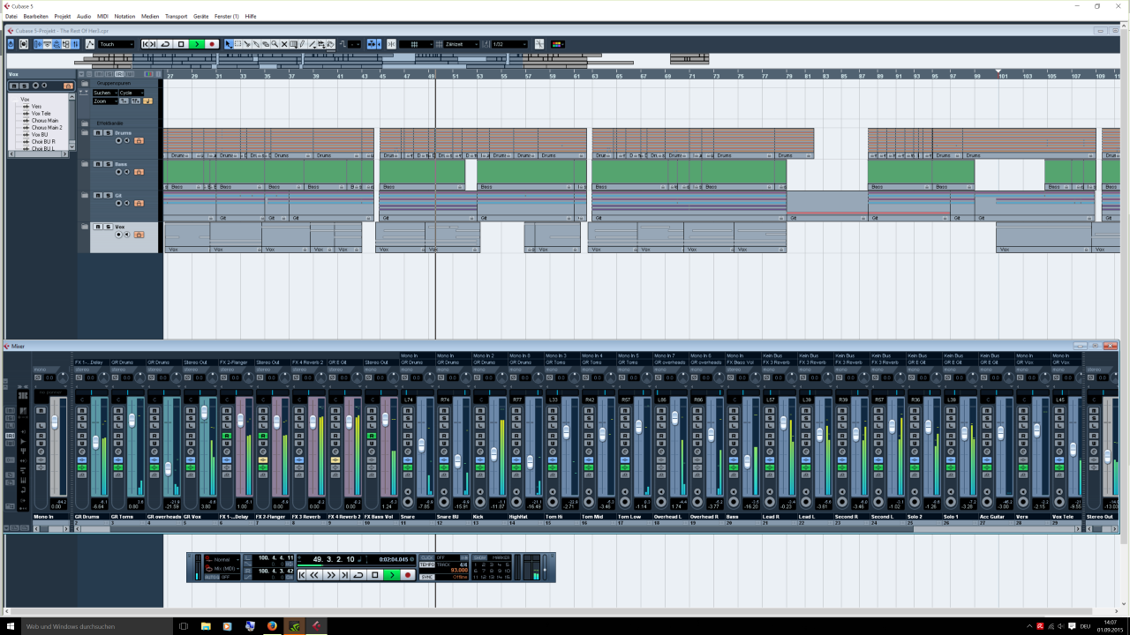Screen dimensions: 1130x635
Task: Click the Record button in transport panel
Action: 408,575
